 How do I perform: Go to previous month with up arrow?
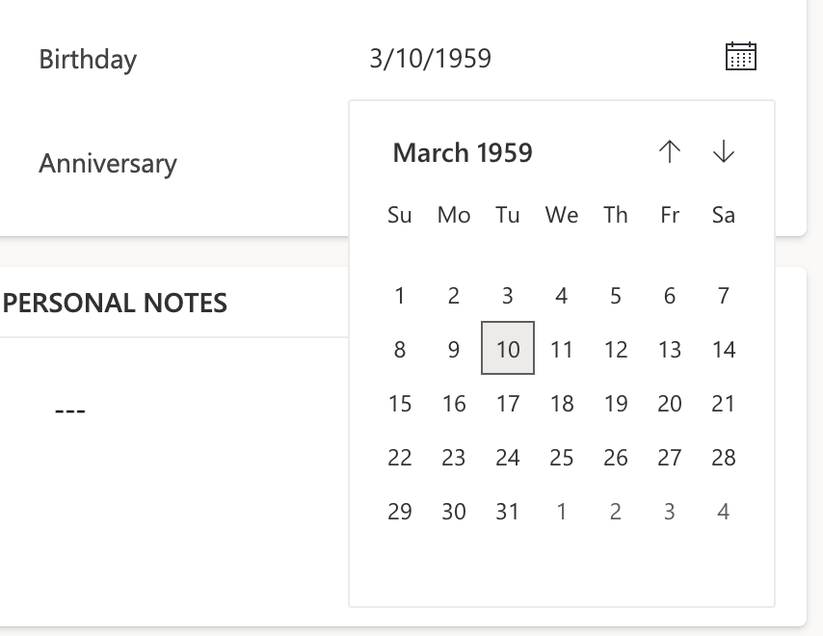(670, 152)
